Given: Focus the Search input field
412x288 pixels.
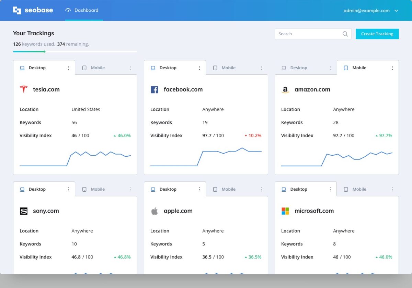Looking at the screenshot, I should [307, 34].
